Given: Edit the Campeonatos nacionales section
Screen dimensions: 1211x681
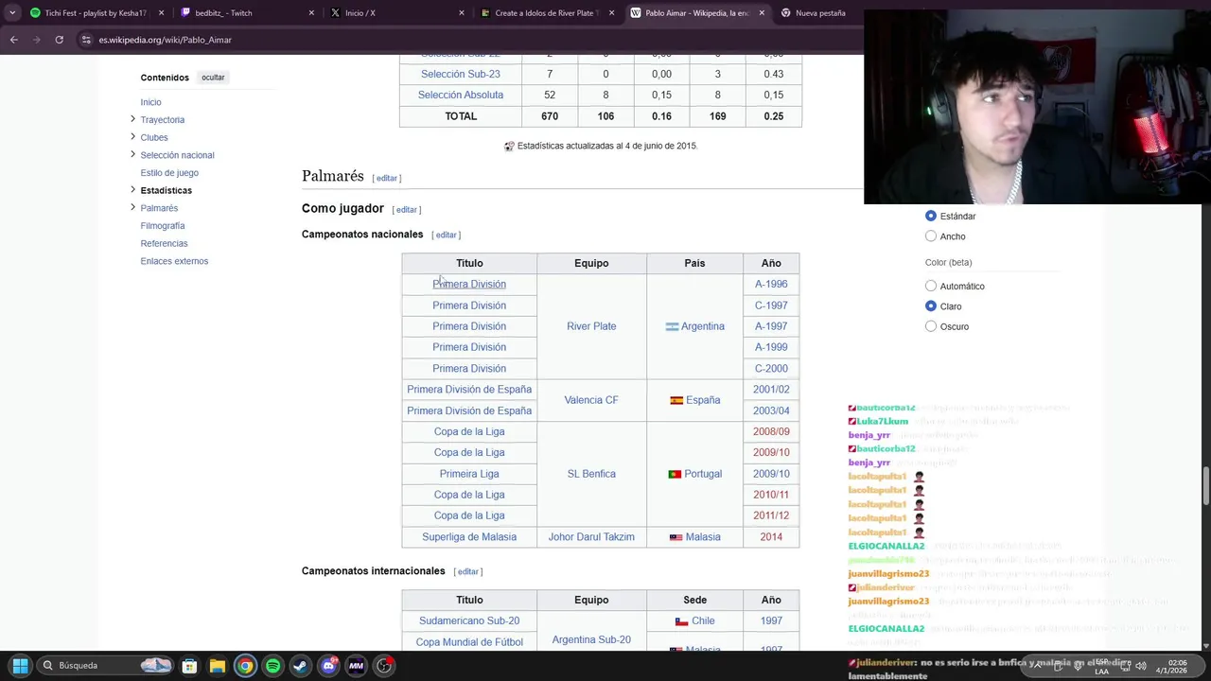Looking at the screenshot, I should [x=447, y=235].
